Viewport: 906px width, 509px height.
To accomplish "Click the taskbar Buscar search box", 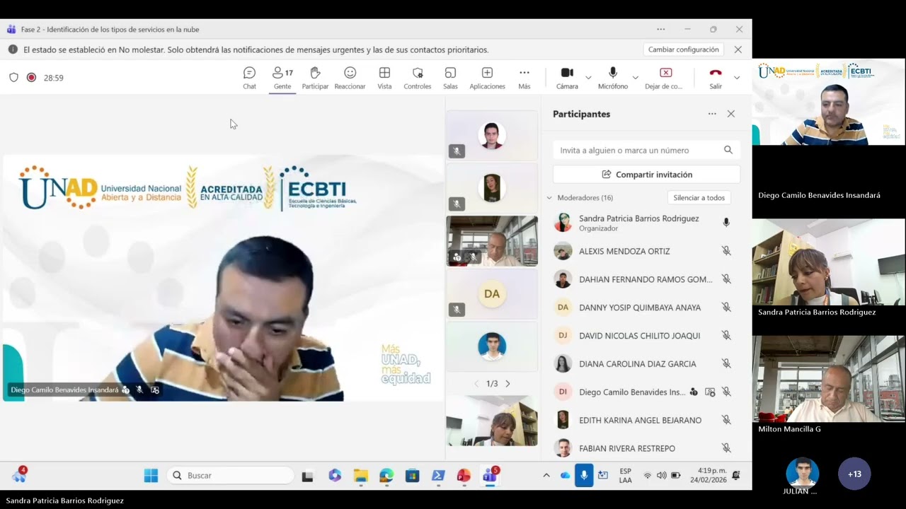I will (x=231, y=475).
